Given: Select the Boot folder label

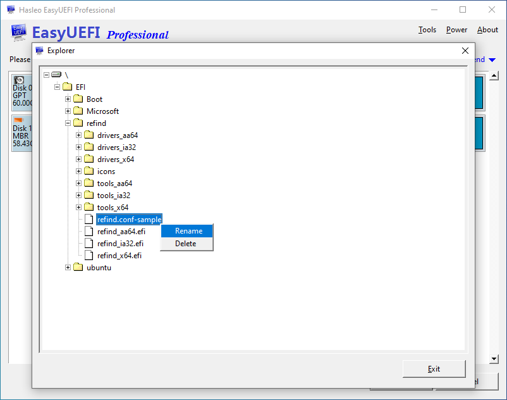Looking at the screenshot, I should (94, 99).
